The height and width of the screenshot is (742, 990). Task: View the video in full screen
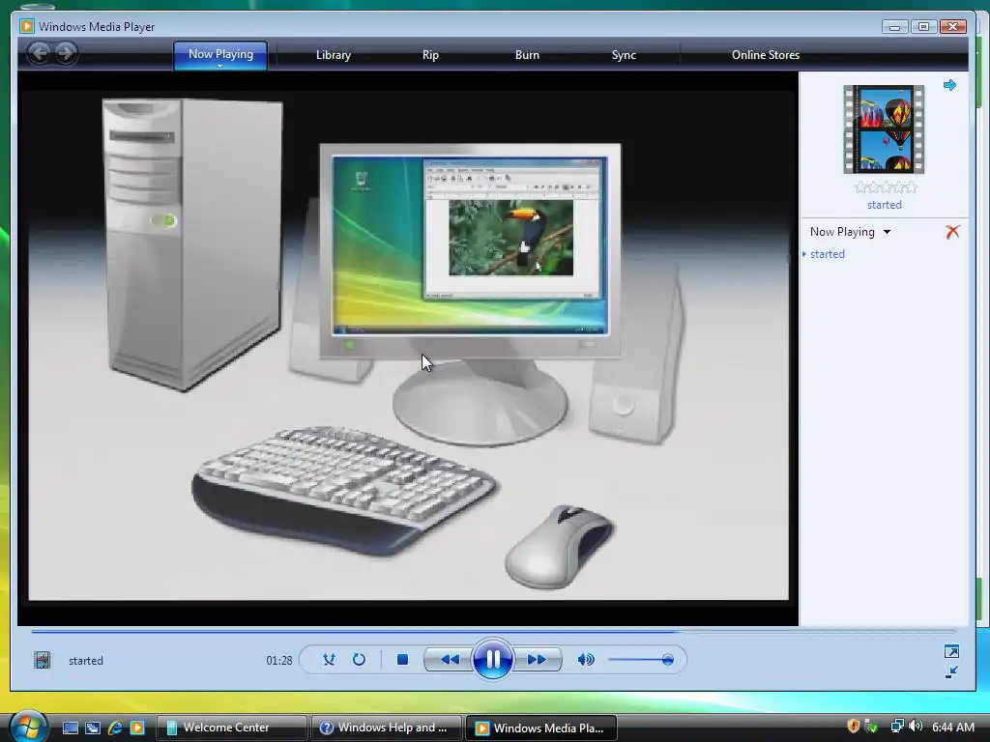[x=951, y=651]
